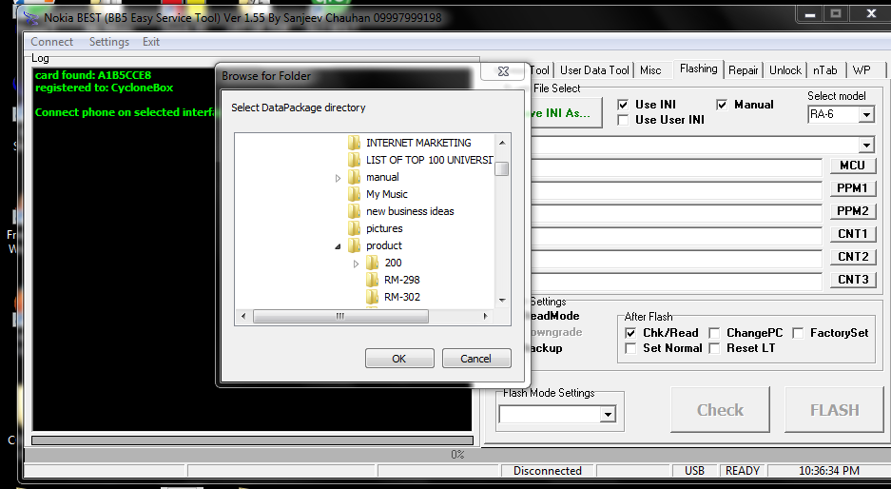The image size is (891, 489).
Task: Close the Browse for Folder dialog
Action: (x=503, y=71)
